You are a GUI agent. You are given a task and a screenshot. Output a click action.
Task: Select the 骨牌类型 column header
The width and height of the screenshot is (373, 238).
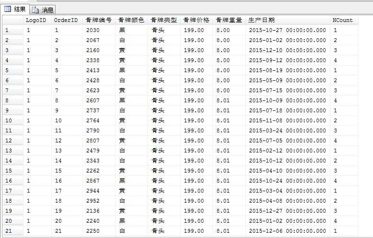click(164, 20)
